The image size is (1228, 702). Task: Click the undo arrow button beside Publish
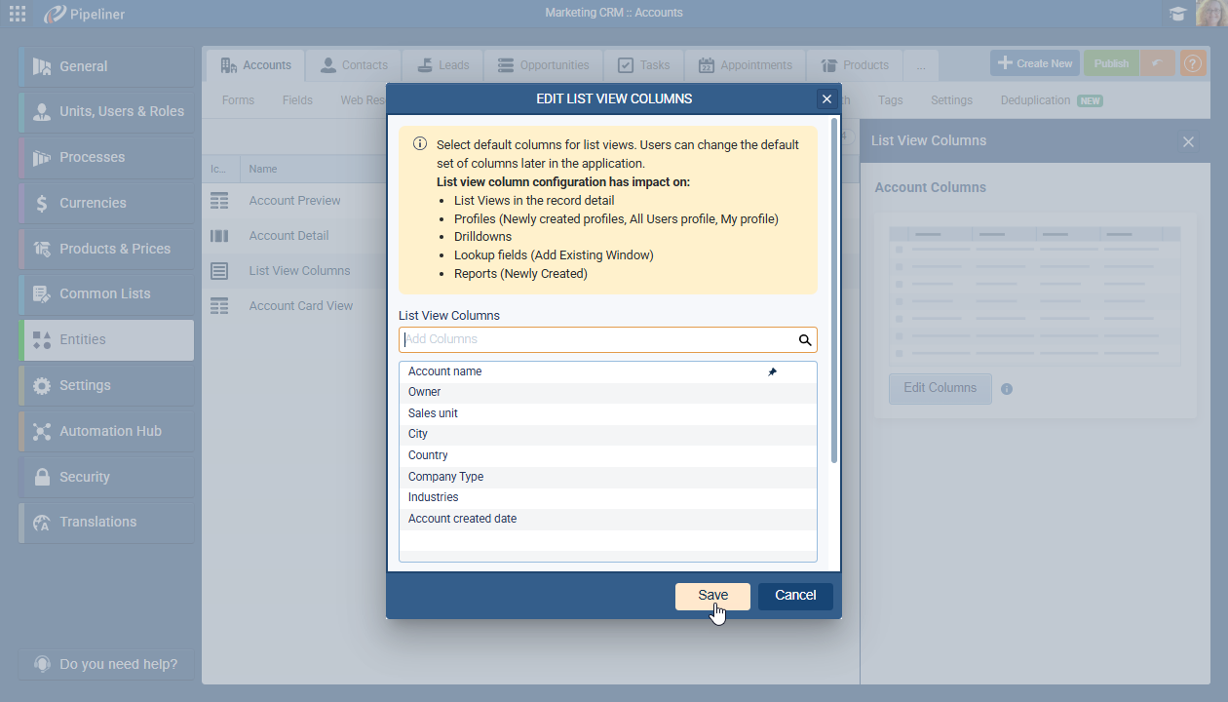pyautogui.click(x=1157, y=63)
